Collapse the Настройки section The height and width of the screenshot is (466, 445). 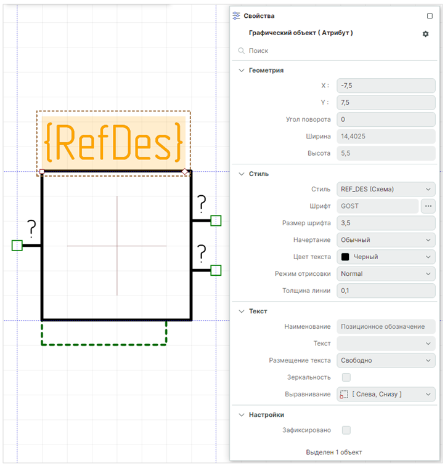(x=242, y=414)
